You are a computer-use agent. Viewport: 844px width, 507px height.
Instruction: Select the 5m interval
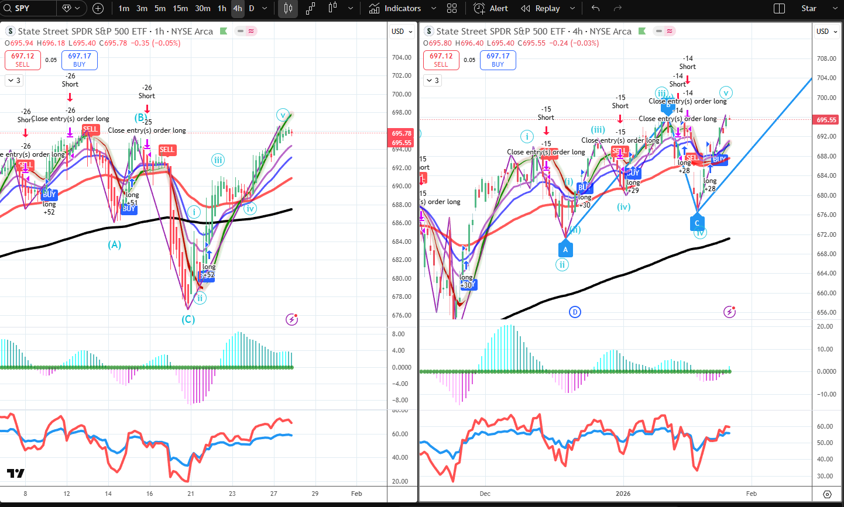[x=160, y=8]
